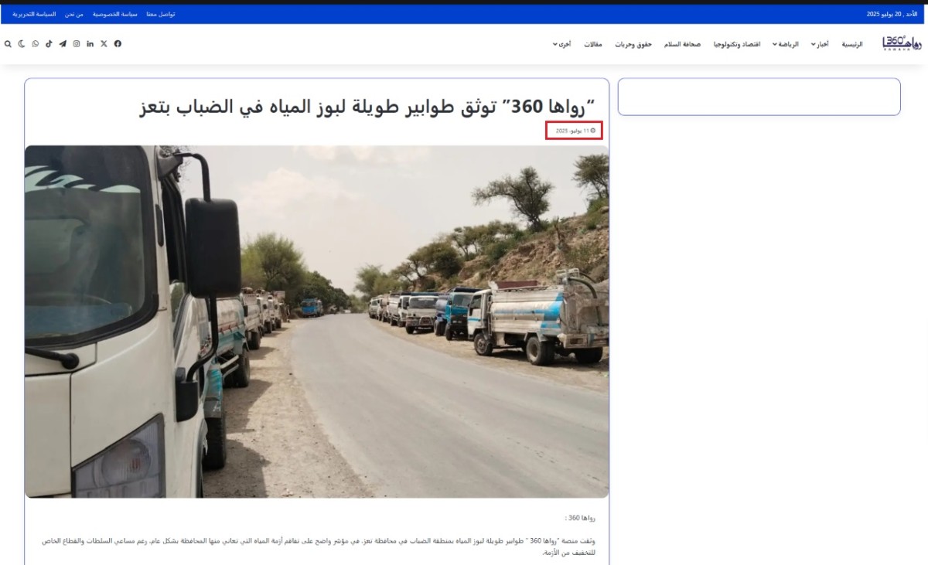Switch to the الرئيسية menu item
The width and height of the screenshot is (928, 565).
[x=853, y=44]
